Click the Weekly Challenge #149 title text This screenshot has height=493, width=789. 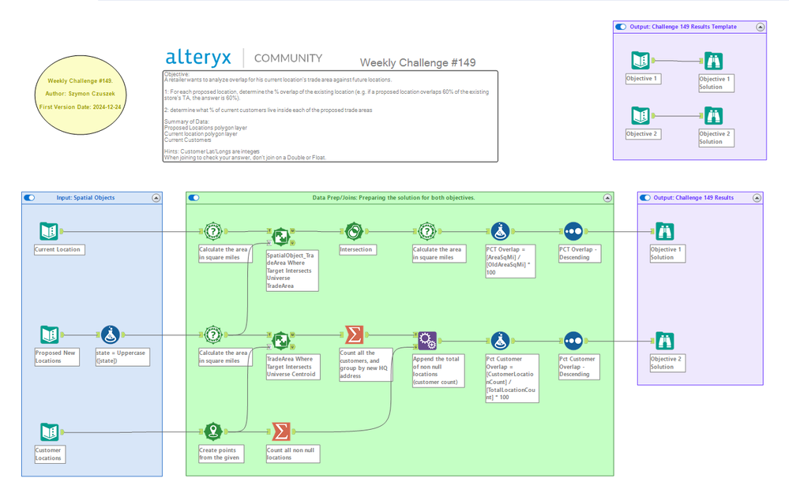418,63
